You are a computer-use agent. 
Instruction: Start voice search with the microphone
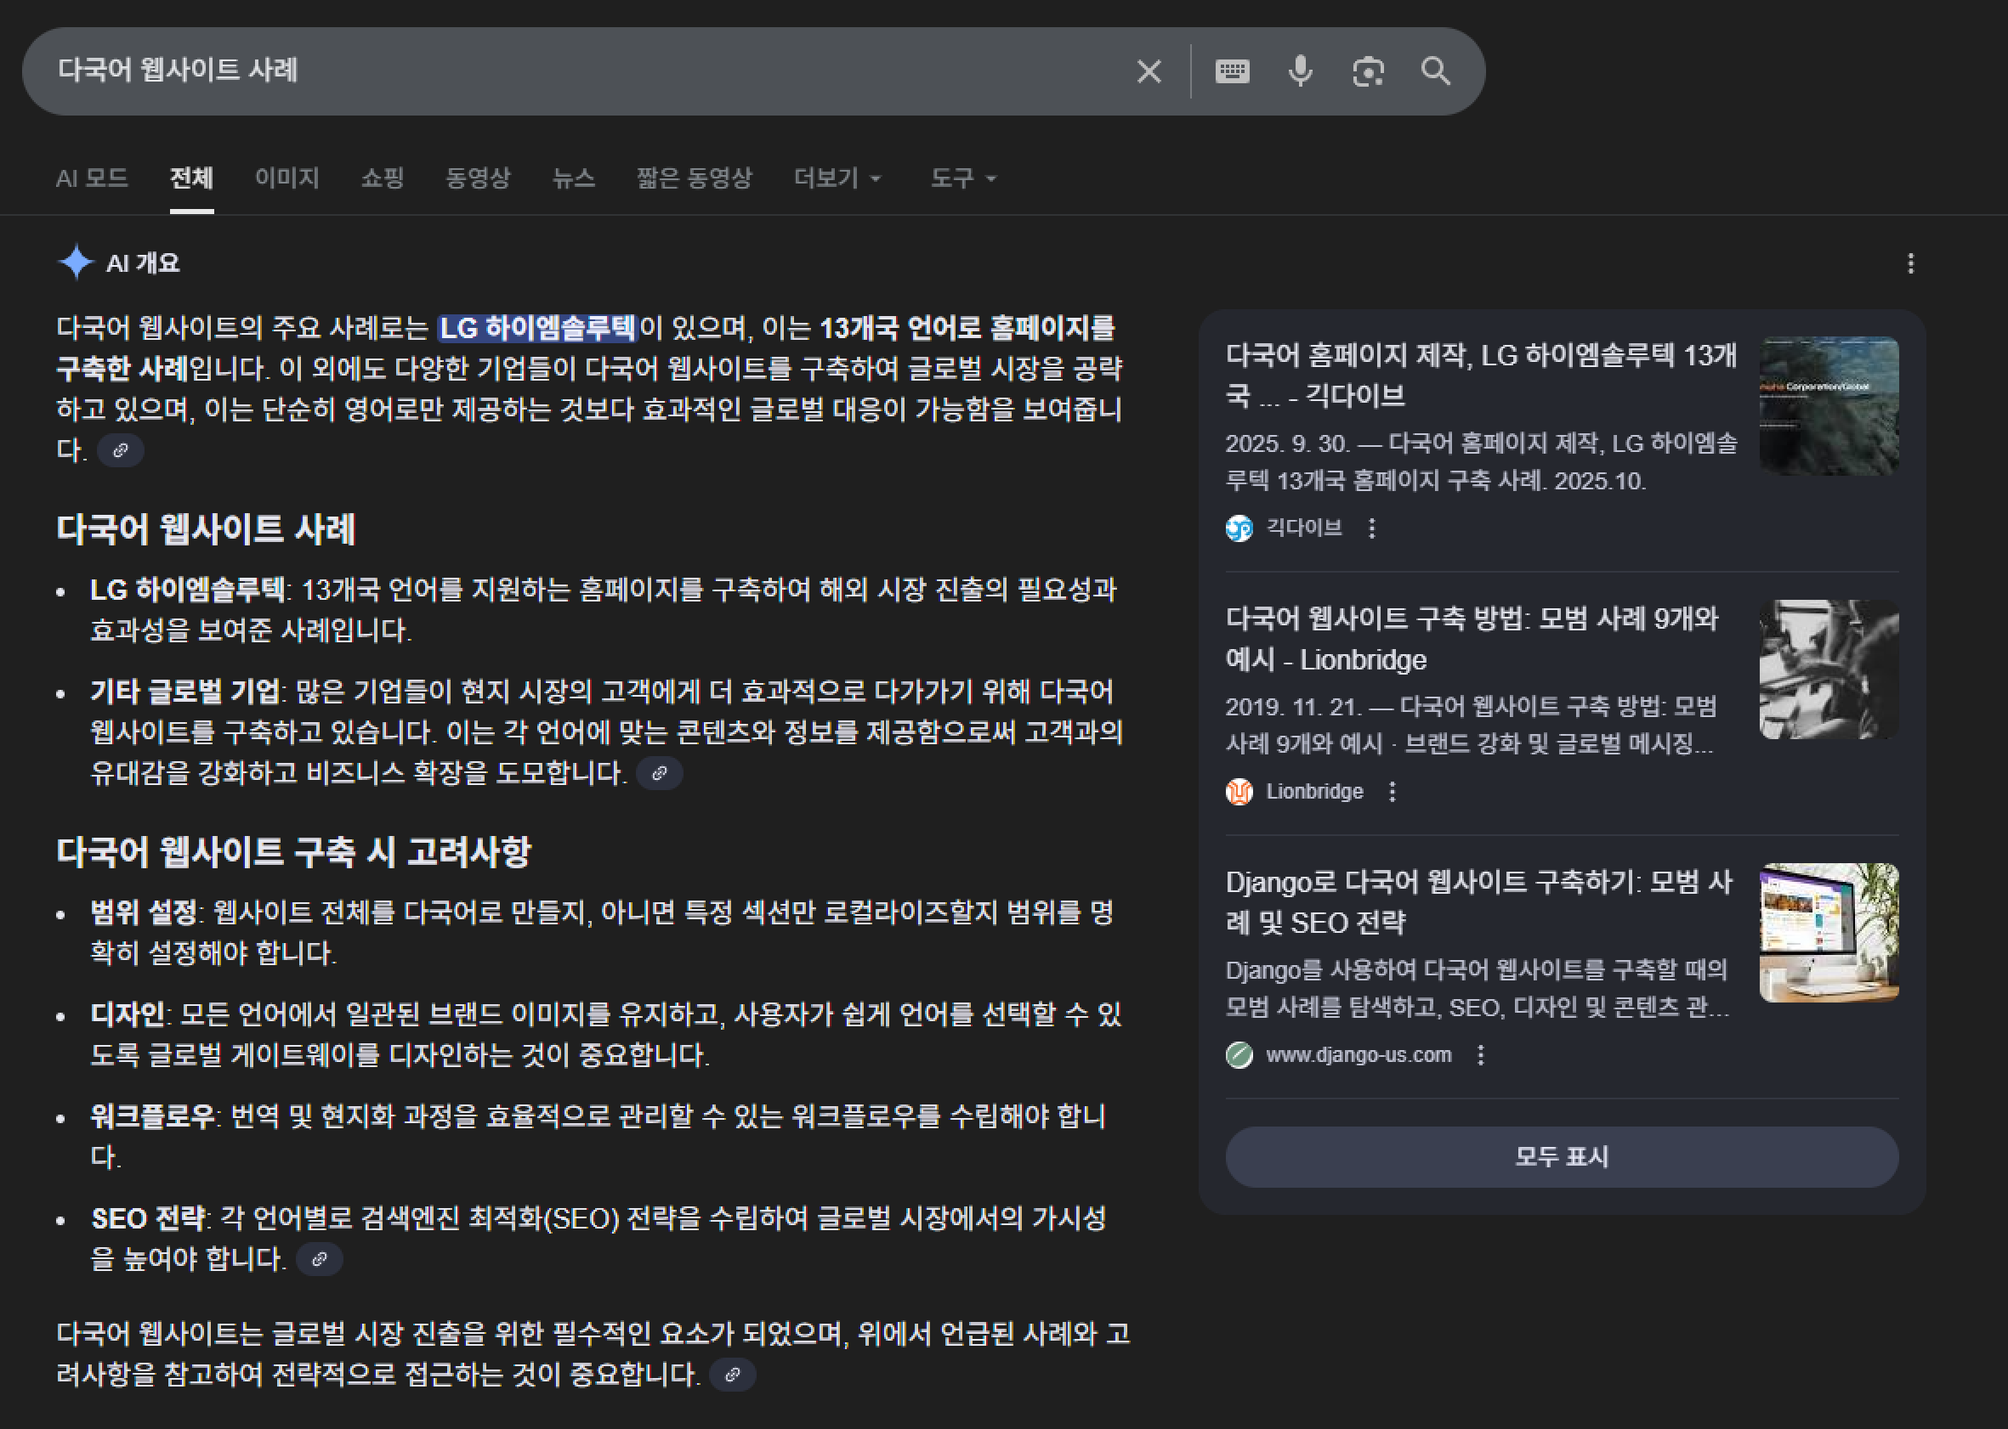tap(1299, 71)
